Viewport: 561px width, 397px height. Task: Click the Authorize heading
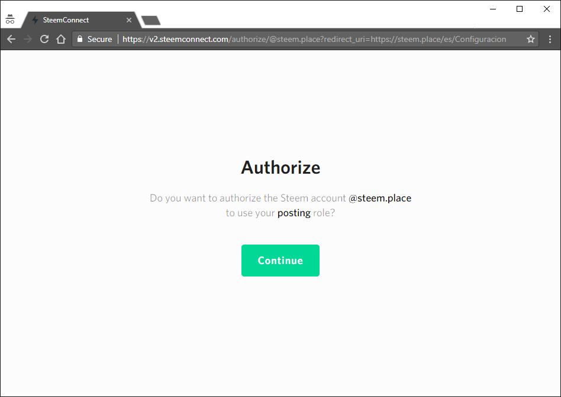pos(280,167)
